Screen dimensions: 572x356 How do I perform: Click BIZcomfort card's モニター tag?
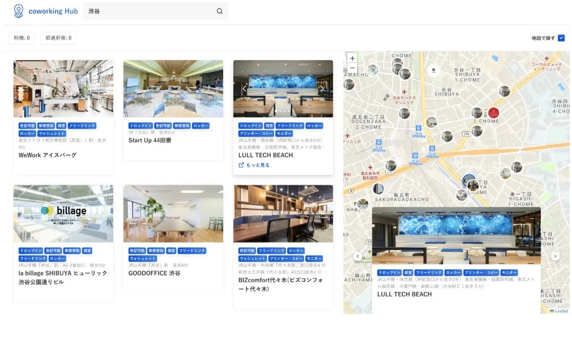coord(314,258)
